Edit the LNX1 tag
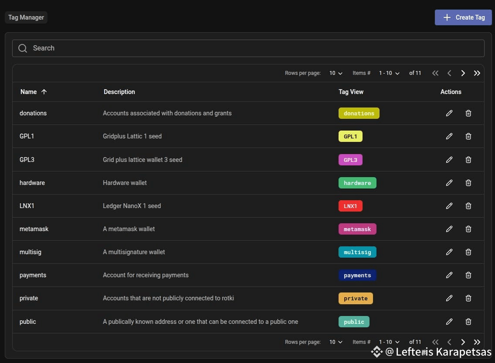The height and width of the screenshot is (363, 495). (x=449, y=206)
